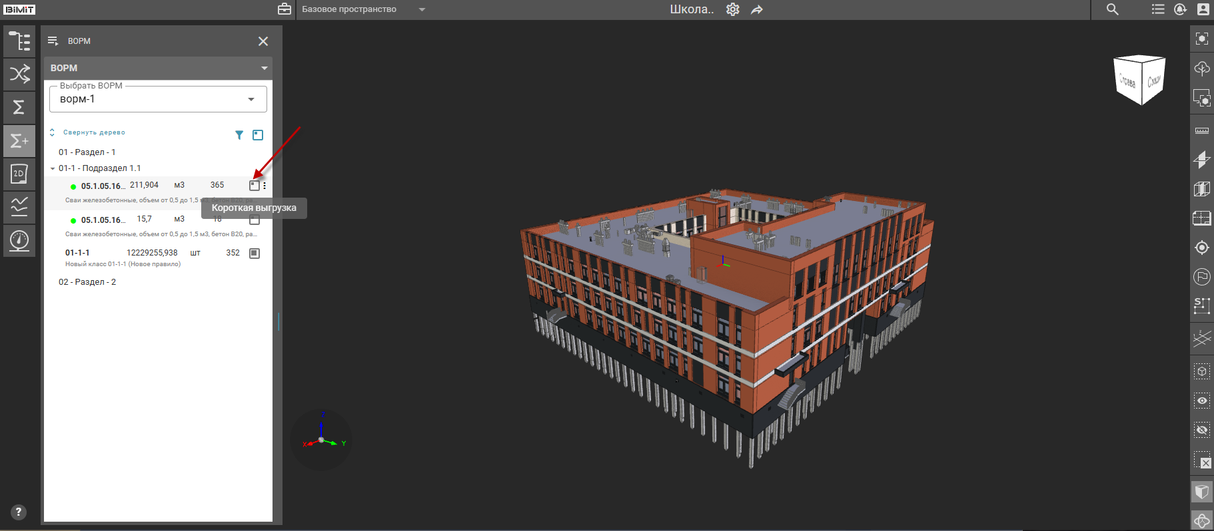1214x531 pixels.
Task: Activate the ruler measurement tool
Action: click(1201, 130)
